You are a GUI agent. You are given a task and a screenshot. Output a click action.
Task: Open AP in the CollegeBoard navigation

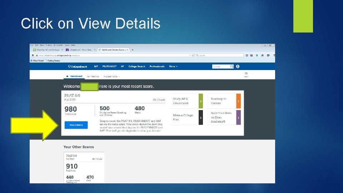pos(122,66)
